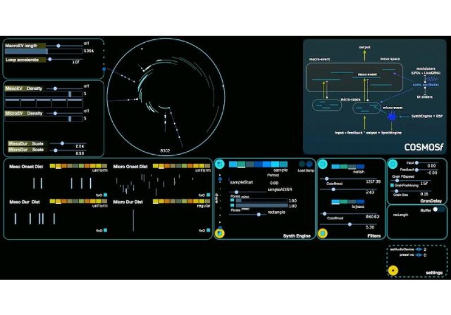Viewport: 451px width, 315px height.
Task: Click the first cell in the MesoEV five-cell grid
Action: click(x=12, y=103)
